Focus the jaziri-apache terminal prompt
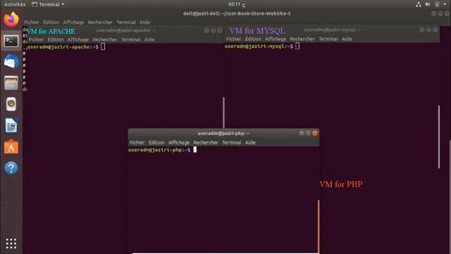 (66, 47)
